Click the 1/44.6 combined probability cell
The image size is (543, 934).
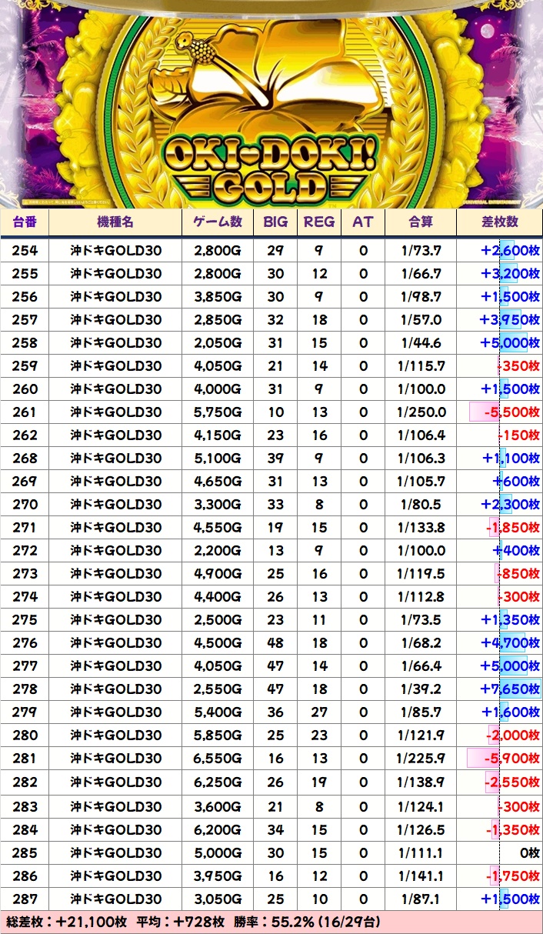(421, 343)
